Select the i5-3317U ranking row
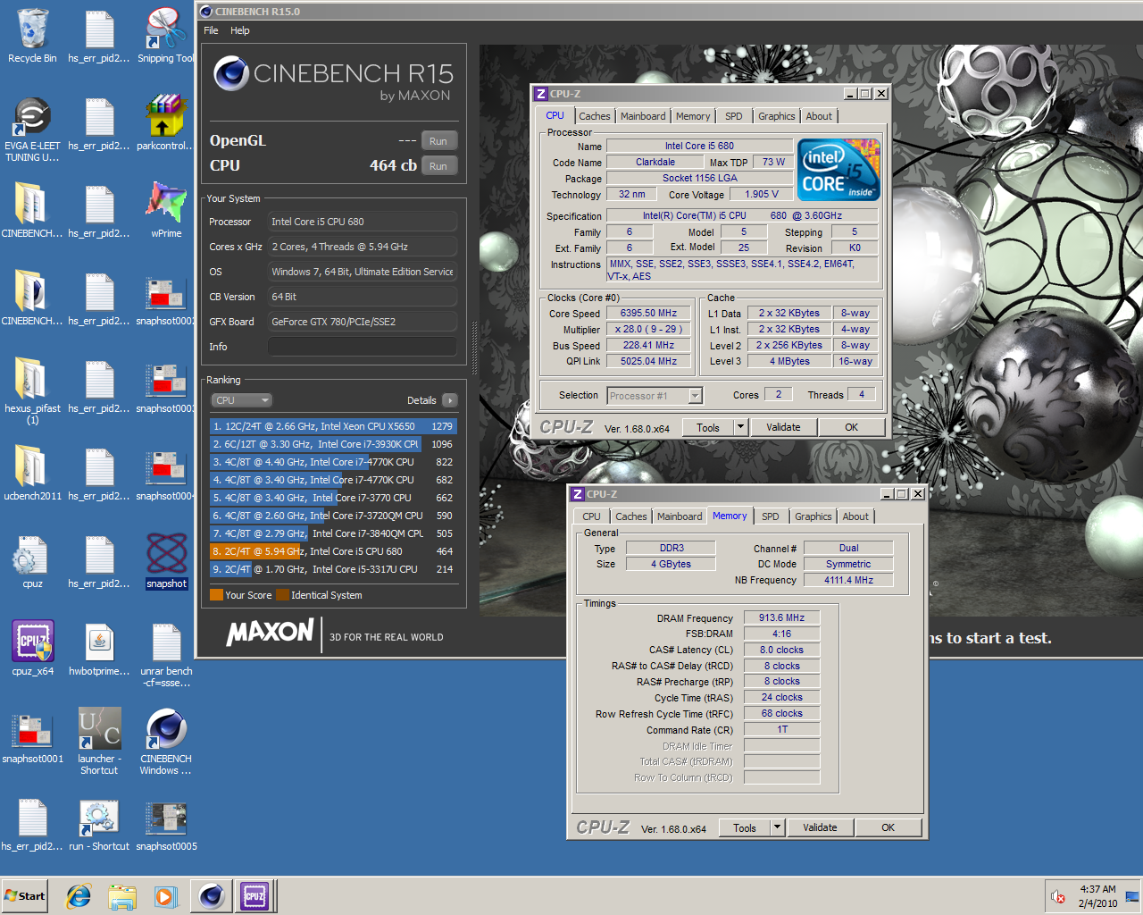Screen dimensions: 1143x915 333,569
